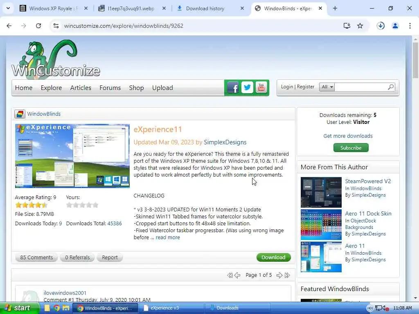Switch to Downloads taskbar window
This screenshot has width=419, height=314.
click(238, 308)
